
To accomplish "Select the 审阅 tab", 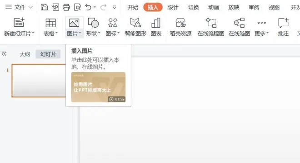I will [x=254, y=7].
